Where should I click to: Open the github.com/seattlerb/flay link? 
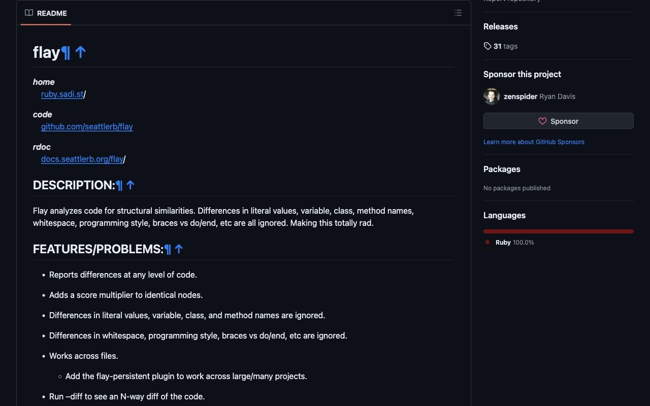point(87,126)
